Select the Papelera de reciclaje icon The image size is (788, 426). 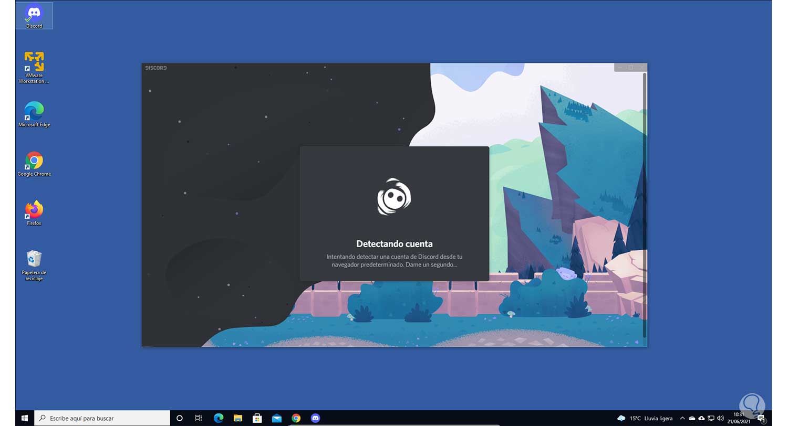pos(34,265)
